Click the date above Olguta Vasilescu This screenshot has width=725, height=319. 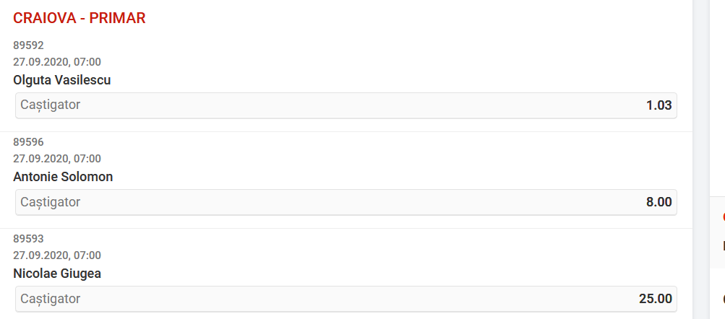(x=57, y=62)
